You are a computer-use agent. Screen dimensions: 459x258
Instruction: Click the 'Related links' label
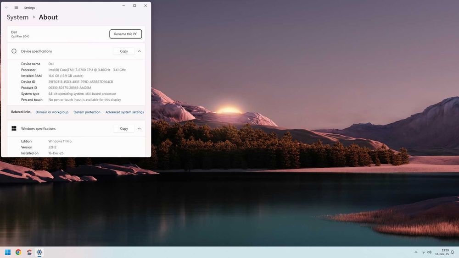point(21,112)
